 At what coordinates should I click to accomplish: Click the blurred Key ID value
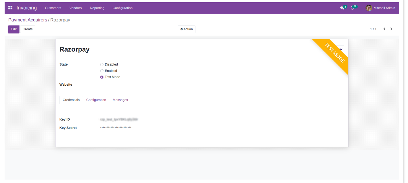[x=119, y=119]
